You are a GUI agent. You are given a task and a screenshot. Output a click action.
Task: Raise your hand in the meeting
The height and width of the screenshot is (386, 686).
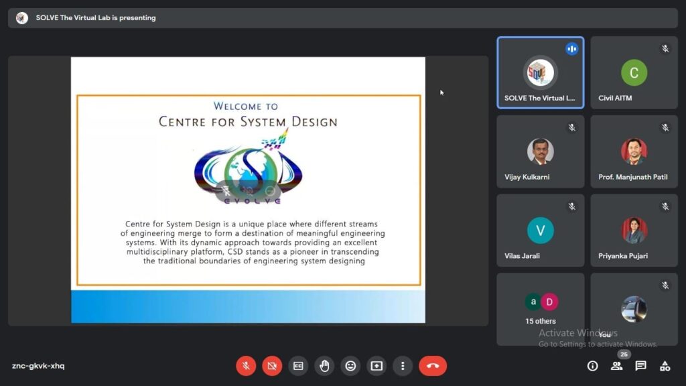[x=324, y=366]
